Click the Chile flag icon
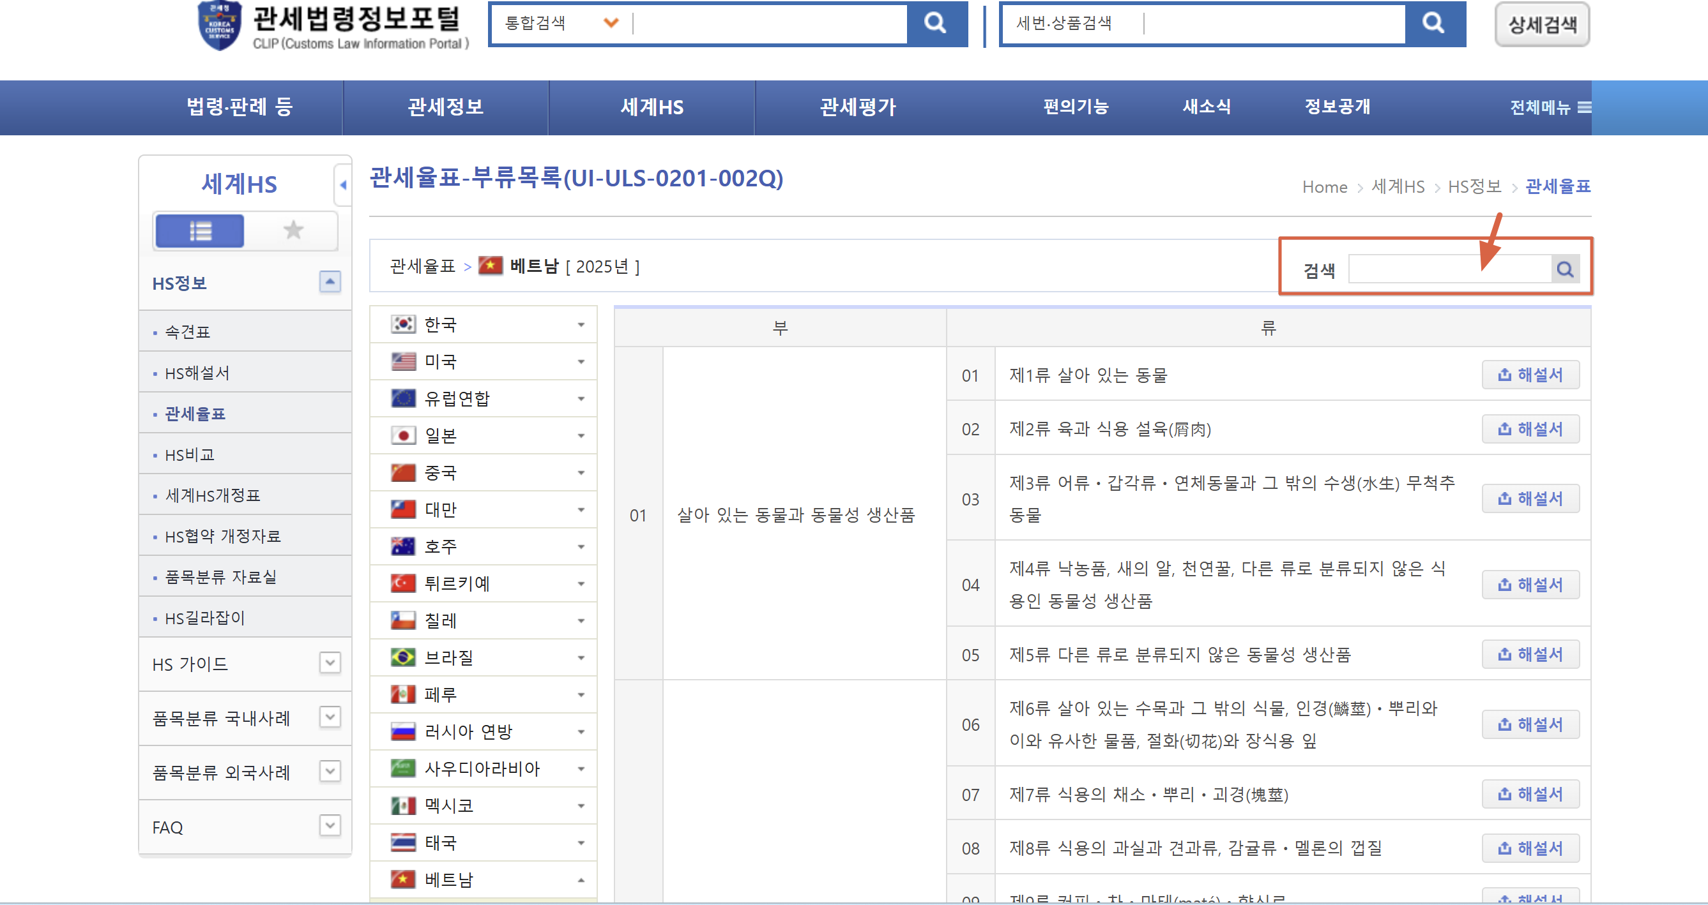 (x=403, y=620)
